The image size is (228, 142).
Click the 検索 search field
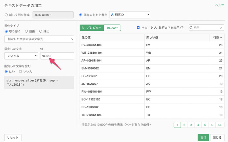pos(206,28)
